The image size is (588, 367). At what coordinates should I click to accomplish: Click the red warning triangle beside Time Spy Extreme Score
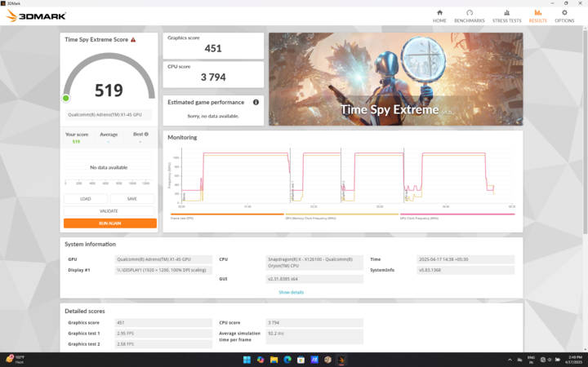133,40
